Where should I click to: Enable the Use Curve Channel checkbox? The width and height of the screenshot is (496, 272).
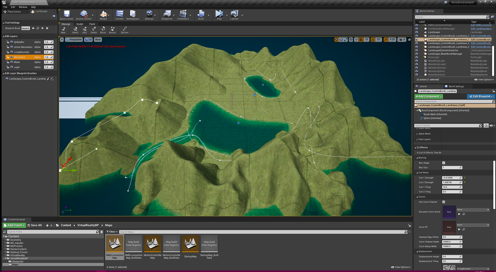pos(444,202)
